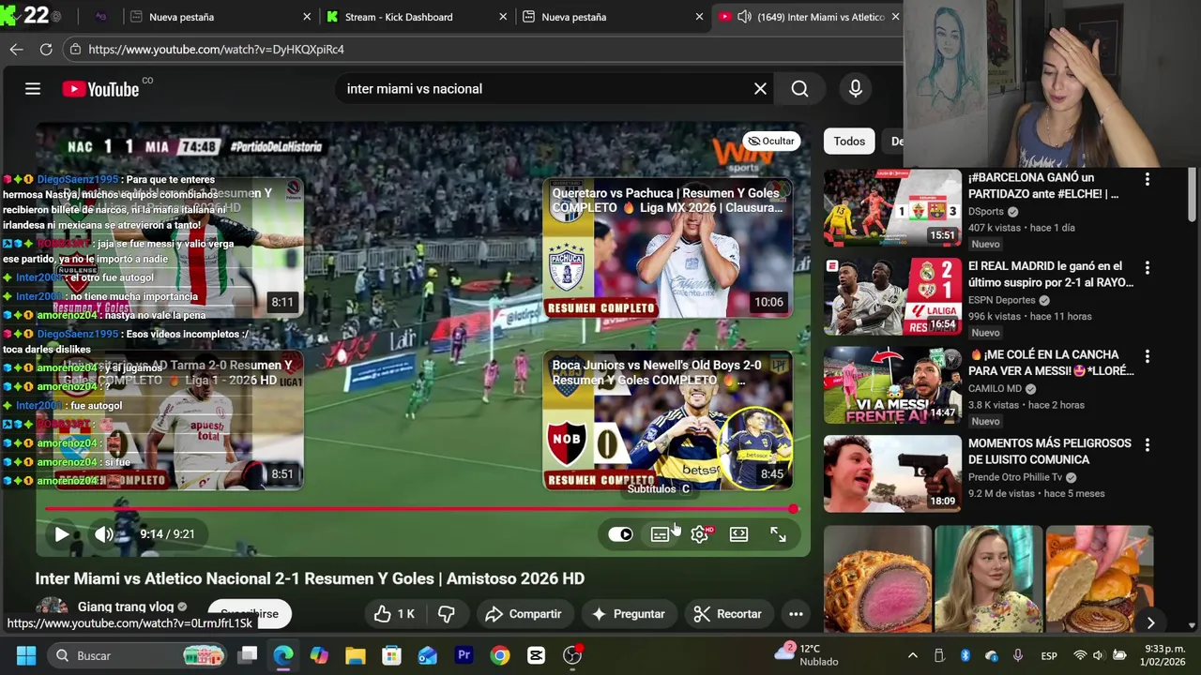Go back with browser back arrow
This screenshot has height=675, width=1201.
tap(16, 49)
